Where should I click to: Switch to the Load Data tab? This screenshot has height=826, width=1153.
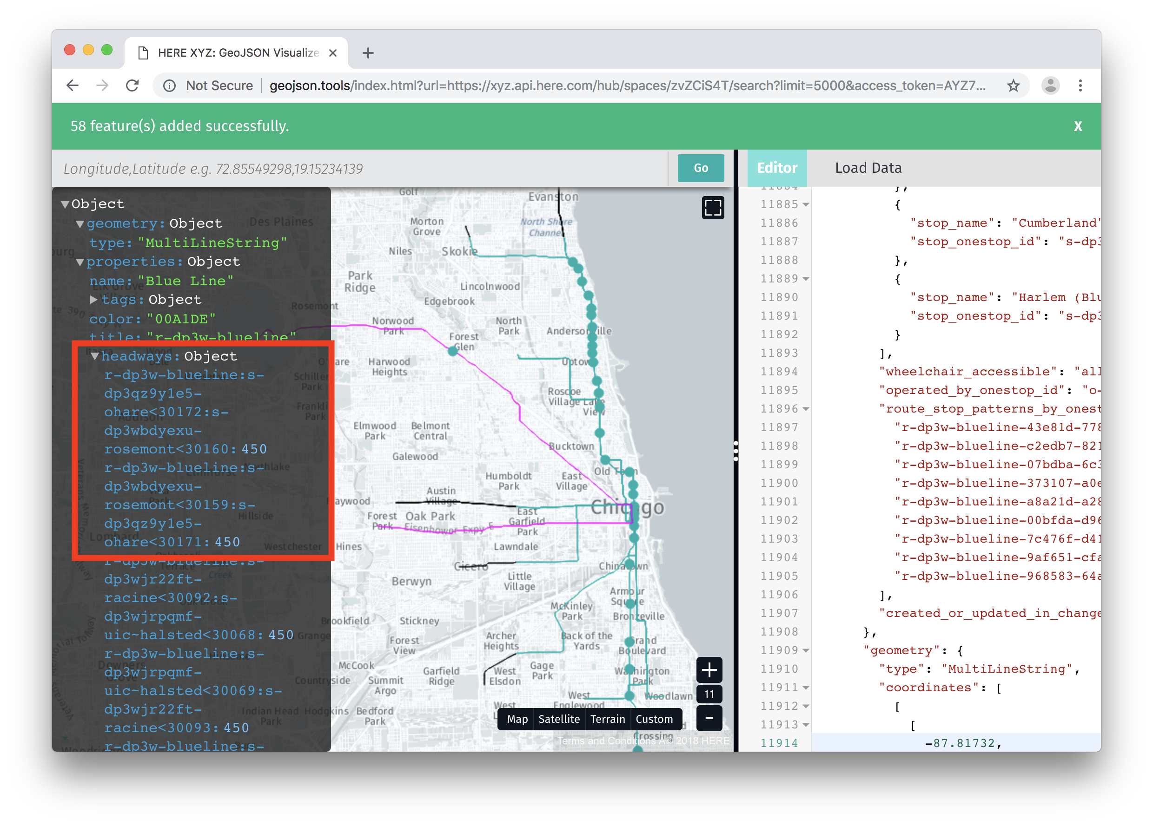point(868,168)
